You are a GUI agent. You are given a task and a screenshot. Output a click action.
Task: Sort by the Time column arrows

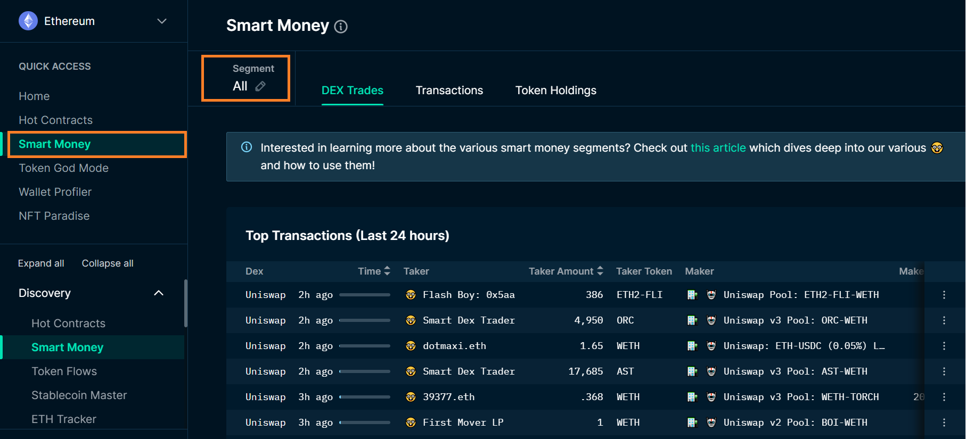point(387,271)
